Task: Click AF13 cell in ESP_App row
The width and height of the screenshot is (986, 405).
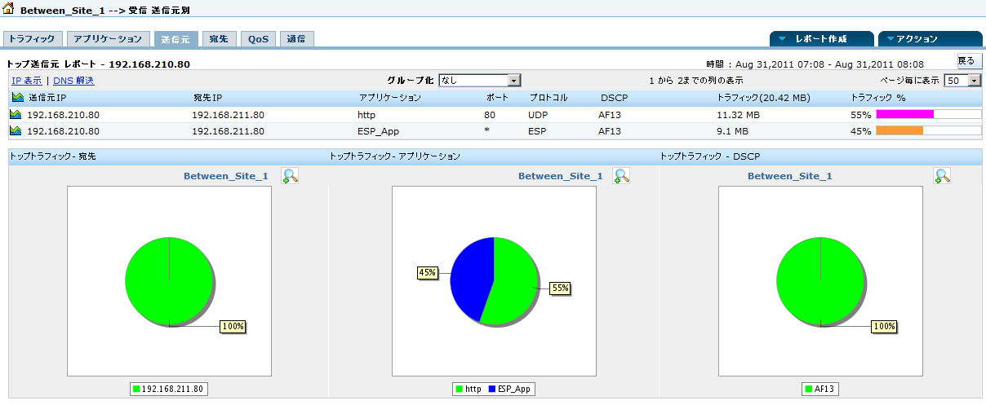Action: pyautogui.click(x=610, y=130)
